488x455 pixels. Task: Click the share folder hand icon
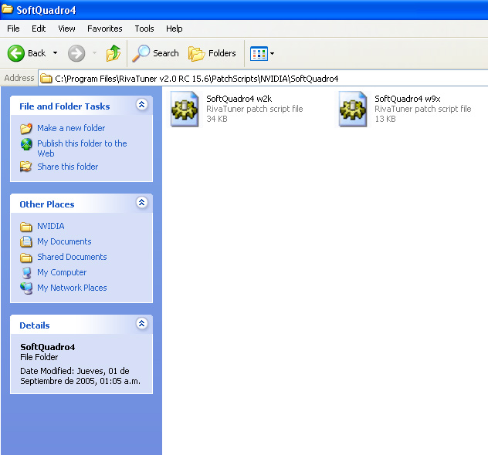coord(25,167)
